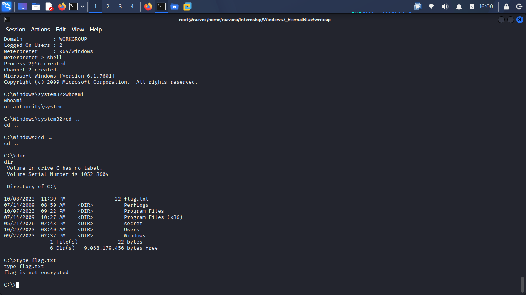Click the 'Directory of C:\' line
Viewport: 526px width, 295px height.
(32, 187)
